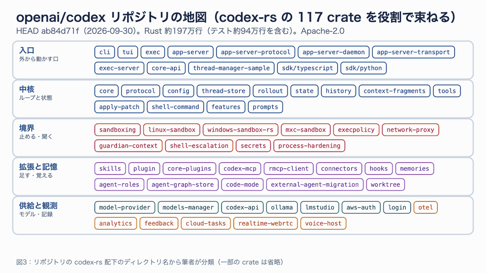Image resolution: width=486 pixels, height=273 pixels.
Task: Click the 'thread-store' box
Action: coord(224,91)
